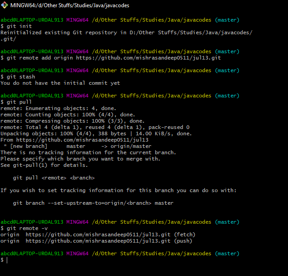Click 'remote: Compressing objects: 100% (3/3)' line
Screen dimensions: 288x276
[72, 121]
